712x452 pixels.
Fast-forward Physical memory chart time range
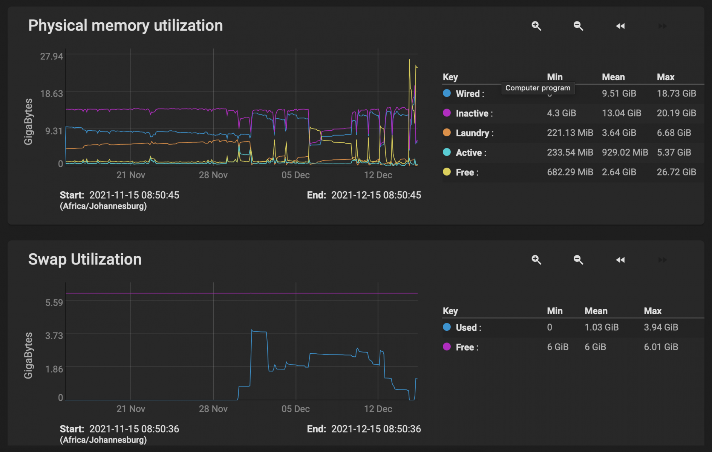pos(662,26)
